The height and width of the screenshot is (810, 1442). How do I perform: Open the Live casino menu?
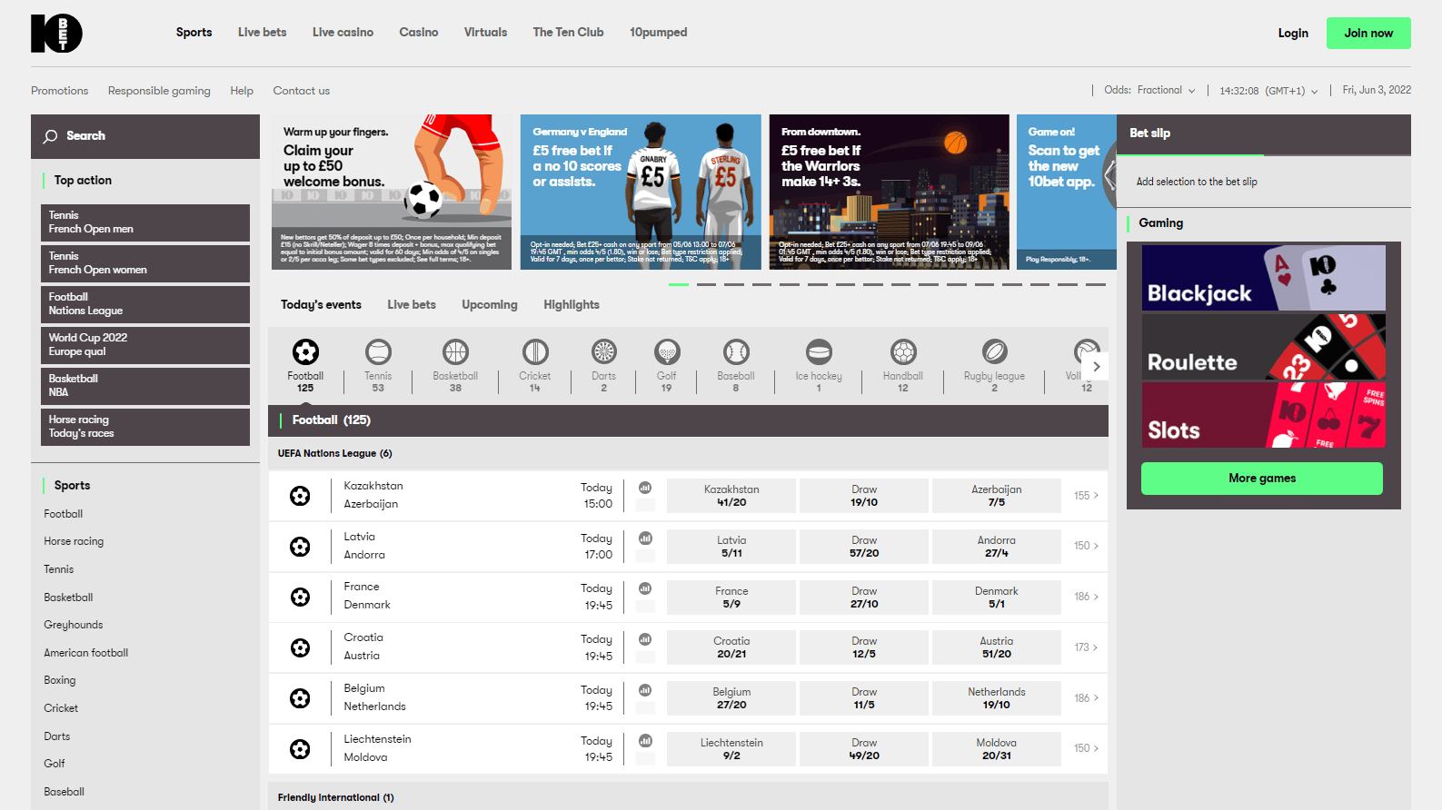[343, 33]
